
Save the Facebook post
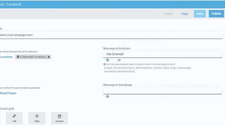pyautogui.click(x=200, y=14)
